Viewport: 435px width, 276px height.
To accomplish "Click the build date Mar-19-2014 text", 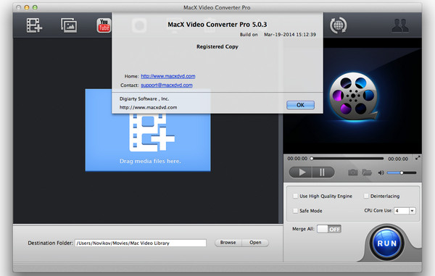I will pyautogui.click(x=290, y=34).
